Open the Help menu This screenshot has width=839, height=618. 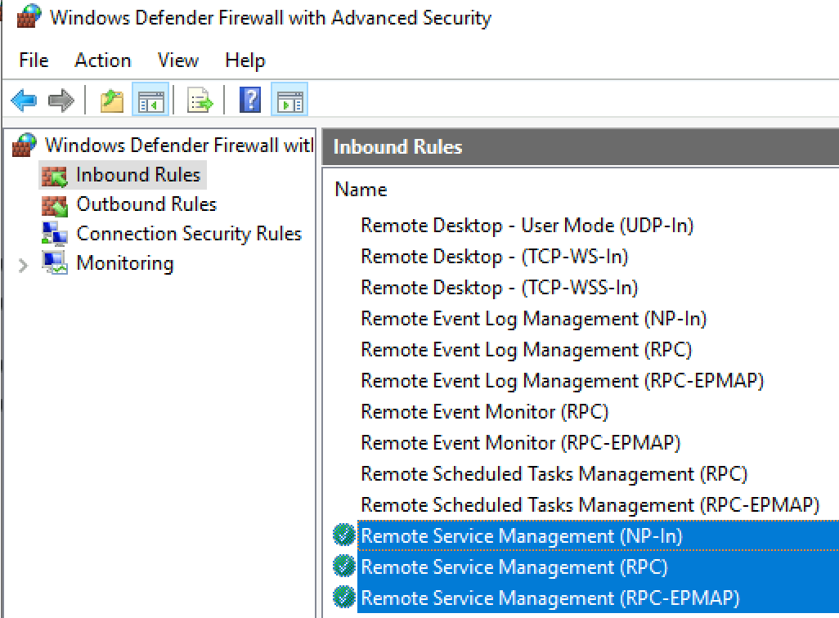pyautogui.click(x=245, y=60)
